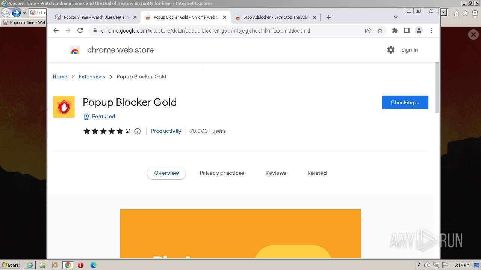Click the five-star rating
Screen dimensions: 481x270
tap(103, 131)
